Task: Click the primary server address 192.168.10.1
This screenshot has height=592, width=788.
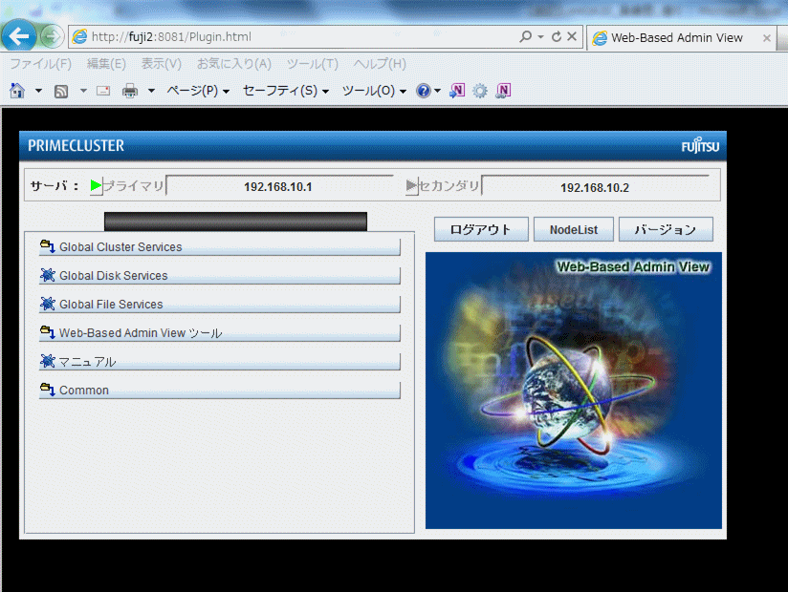Action: 279,186
